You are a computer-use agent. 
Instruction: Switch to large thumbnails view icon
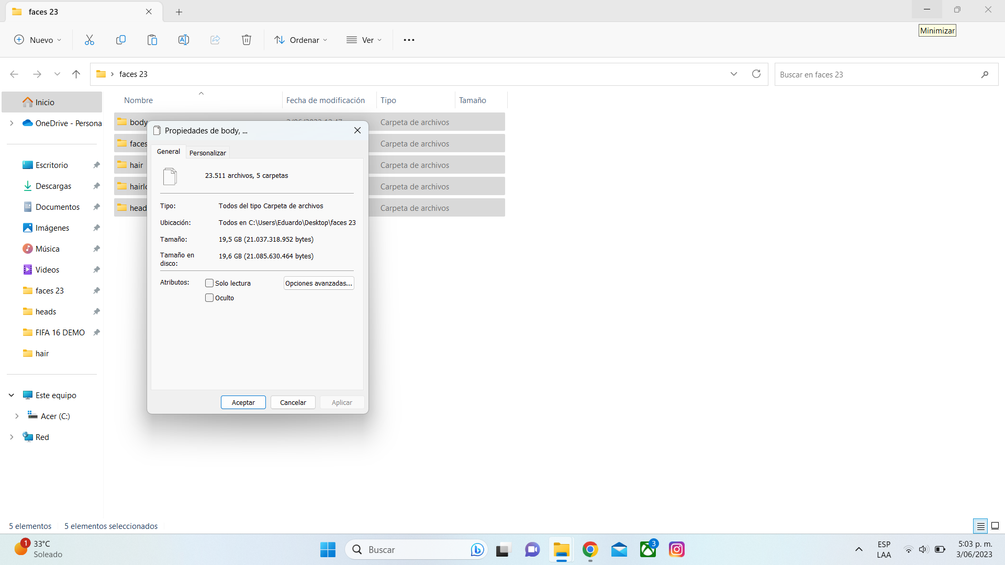[x=995, y=526]
